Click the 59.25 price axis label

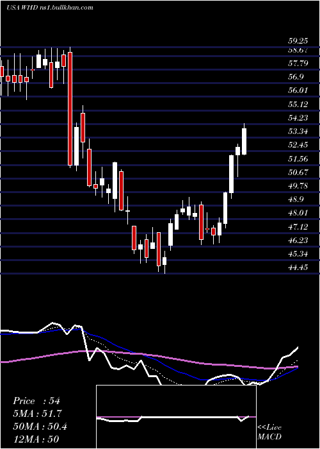point(298,41)
